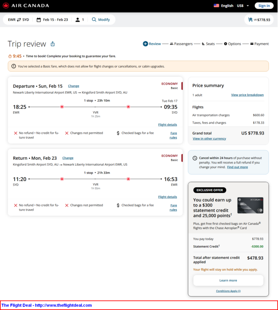This screenshot has height=310, width=278.
Task: Change the departure flight selection
Action: (x=73, y=86)
